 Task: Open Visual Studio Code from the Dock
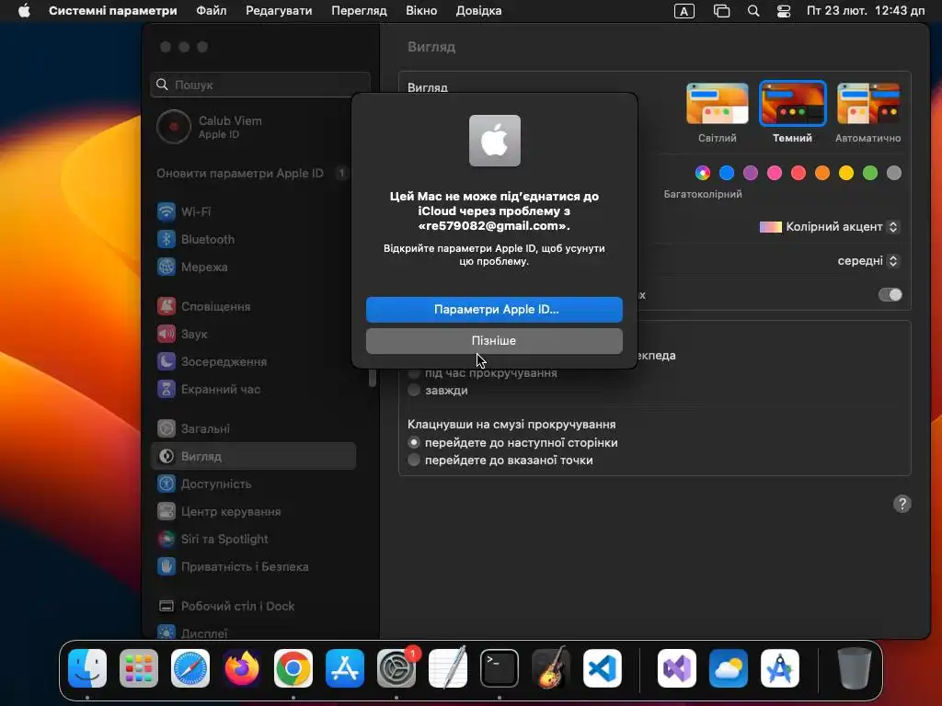pos(602,668)
